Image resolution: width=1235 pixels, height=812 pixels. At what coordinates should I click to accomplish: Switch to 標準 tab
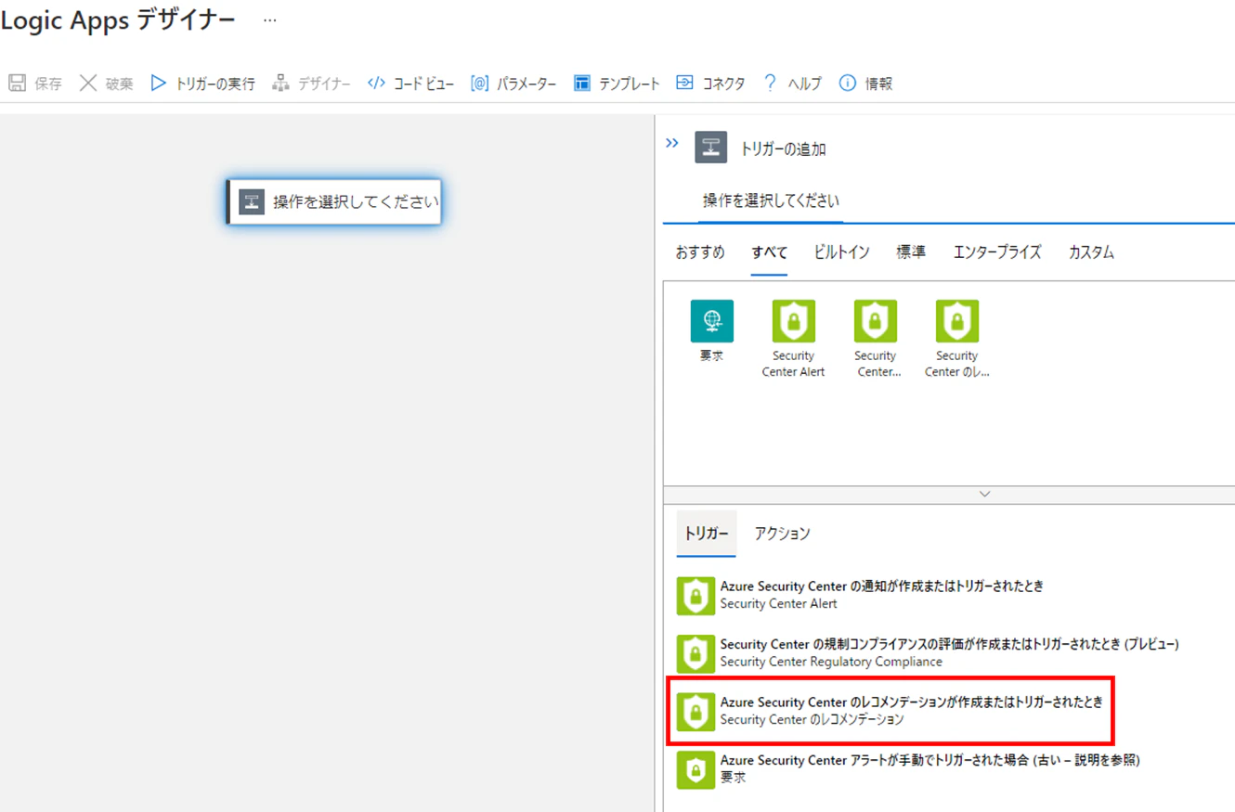[x=911, y=252]
